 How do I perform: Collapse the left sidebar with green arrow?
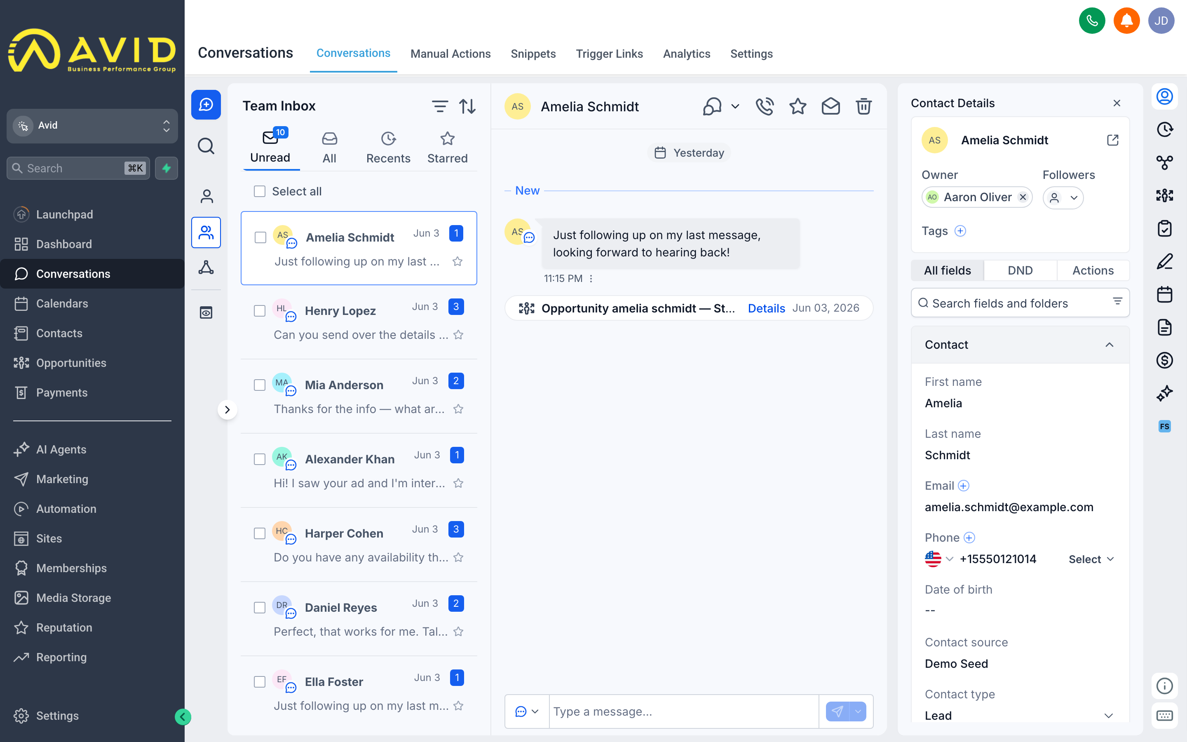[183, 716]
